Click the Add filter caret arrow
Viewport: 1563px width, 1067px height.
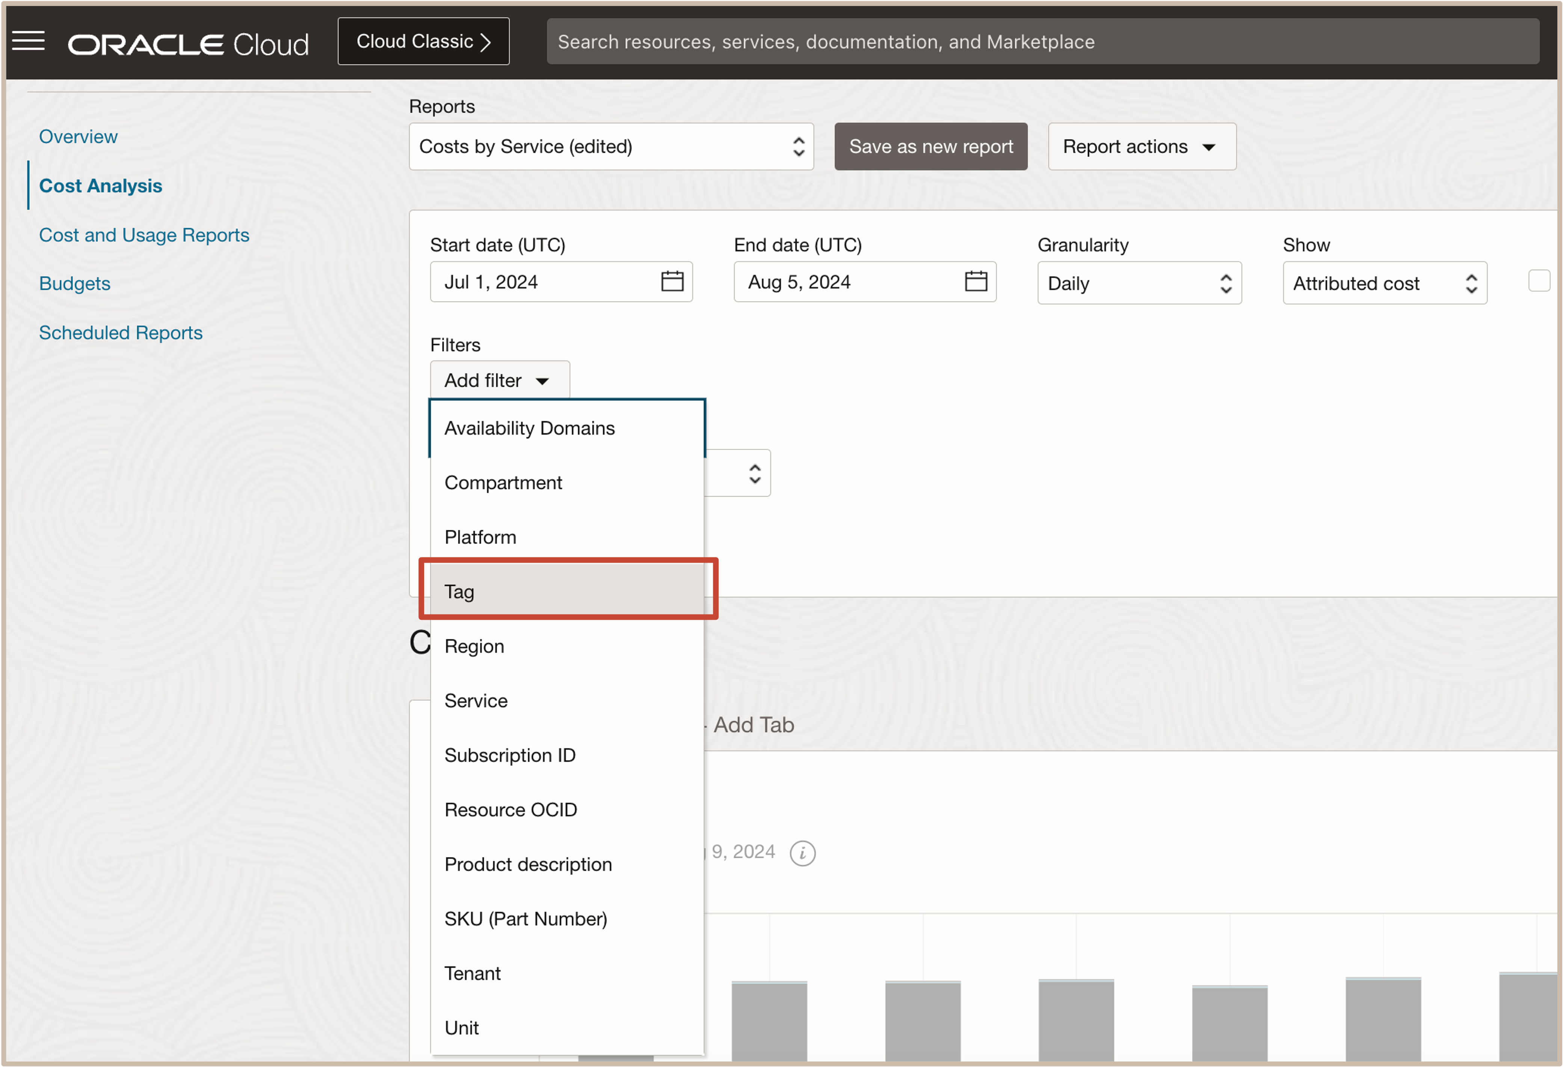coord(542,381)
